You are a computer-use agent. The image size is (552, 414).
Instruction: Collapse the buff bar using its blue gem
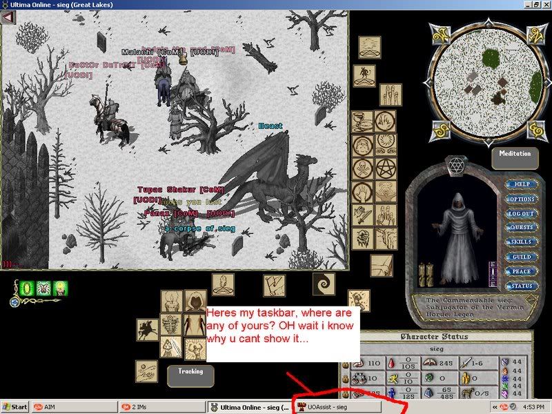[x=14, y=302]
